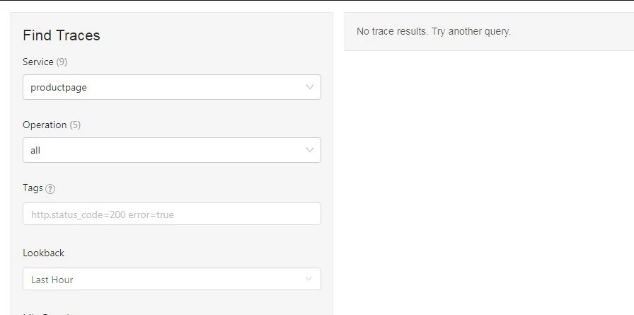Click the Lookback field label

43,253
